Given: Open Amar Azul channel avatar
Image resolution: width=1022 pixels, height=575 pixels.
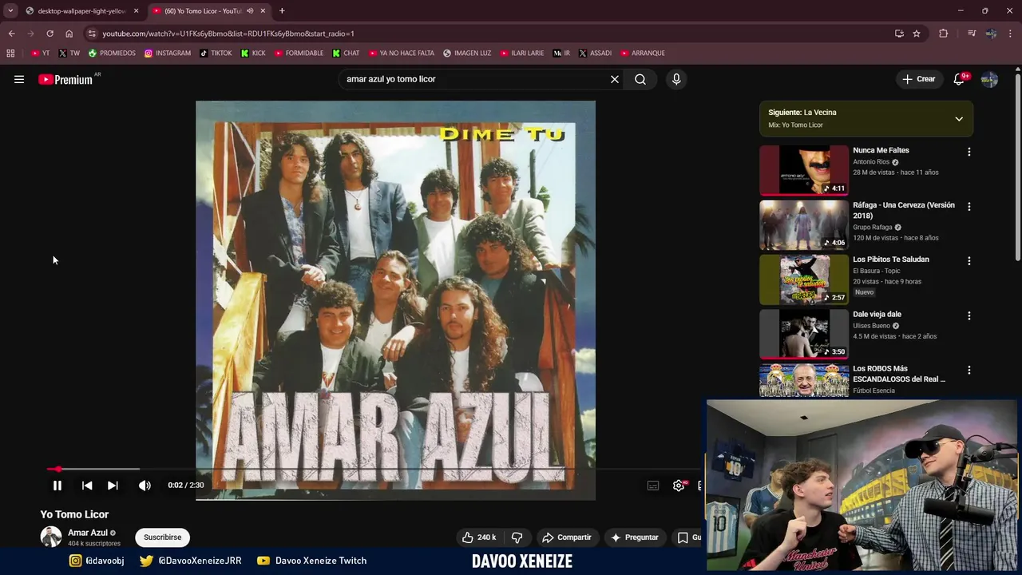Looking at the screenshot, I should [51, 537].
